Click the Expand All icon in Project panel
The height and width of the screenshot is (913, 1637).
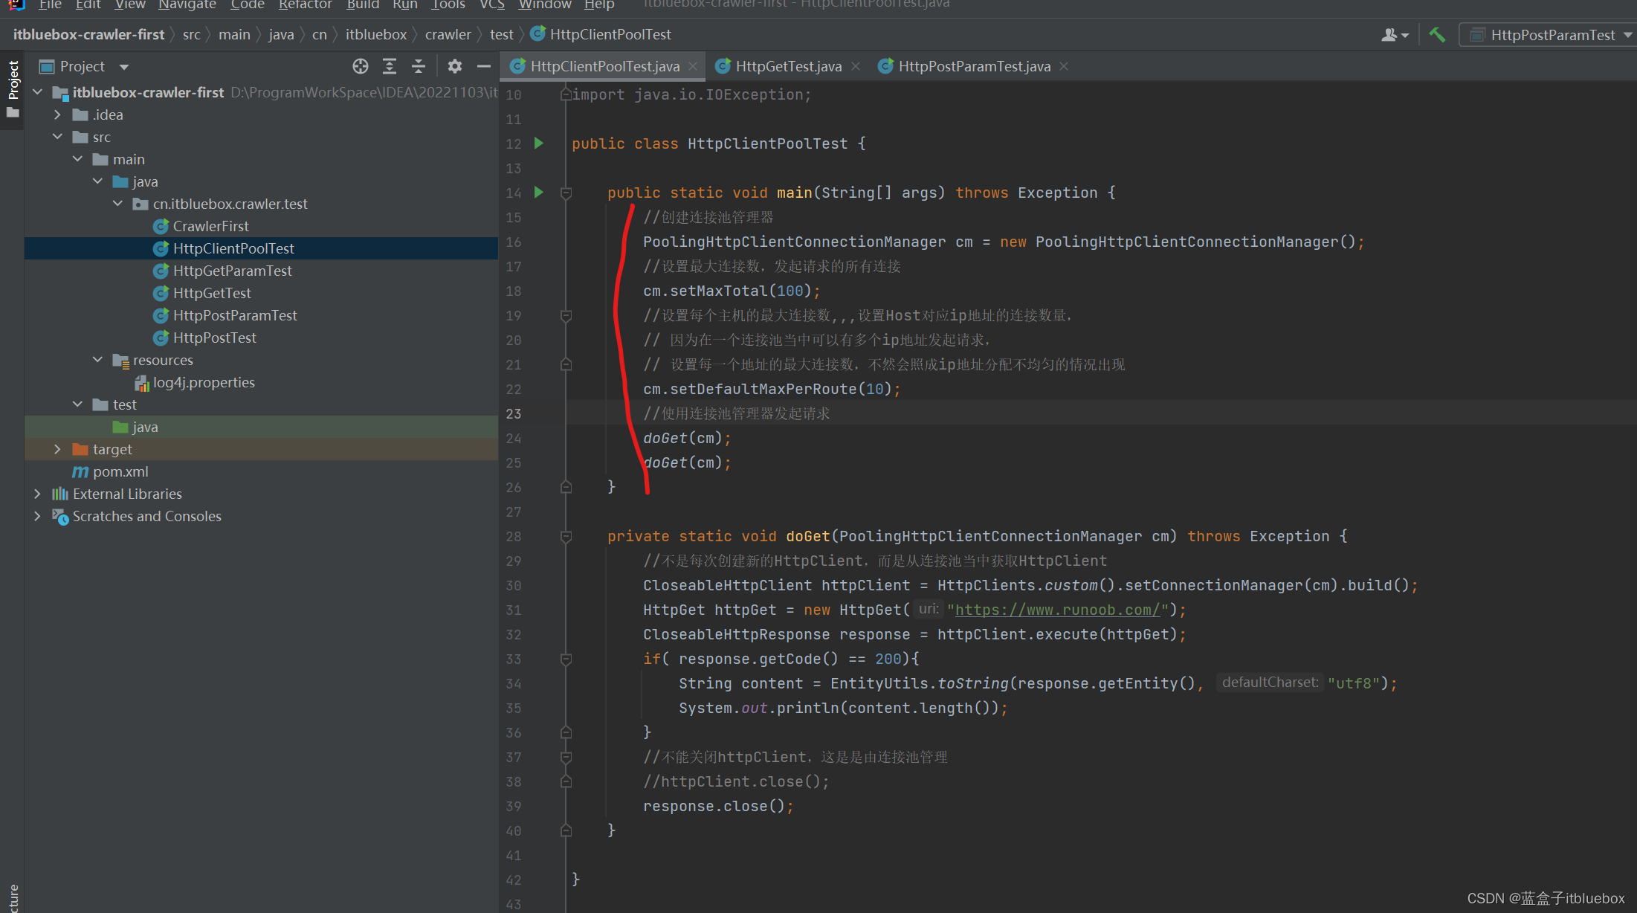pyautogui.click(x=390, y=66)
